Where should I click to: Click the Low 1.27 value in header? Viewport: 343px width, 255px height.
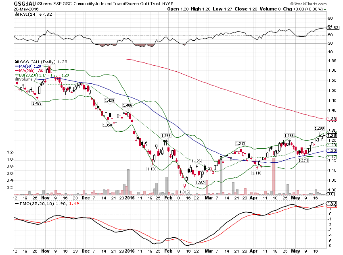tap(222, 9)
